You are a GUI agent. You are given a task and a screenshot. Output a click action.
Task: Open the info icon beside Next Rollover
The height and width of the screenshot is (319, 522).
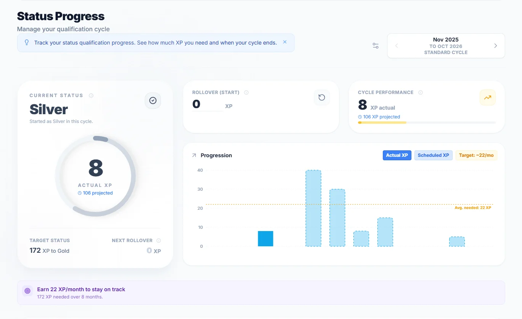pyautogui.click(x=159, y=241)
